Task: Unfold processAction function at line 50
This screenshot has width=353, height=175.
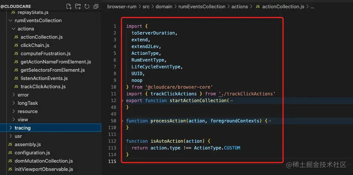Action: click(x=122, y=121)
